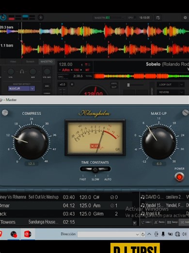
Task: Click the circular '10' icon in the top-left corner
Action: click(3, 17)
